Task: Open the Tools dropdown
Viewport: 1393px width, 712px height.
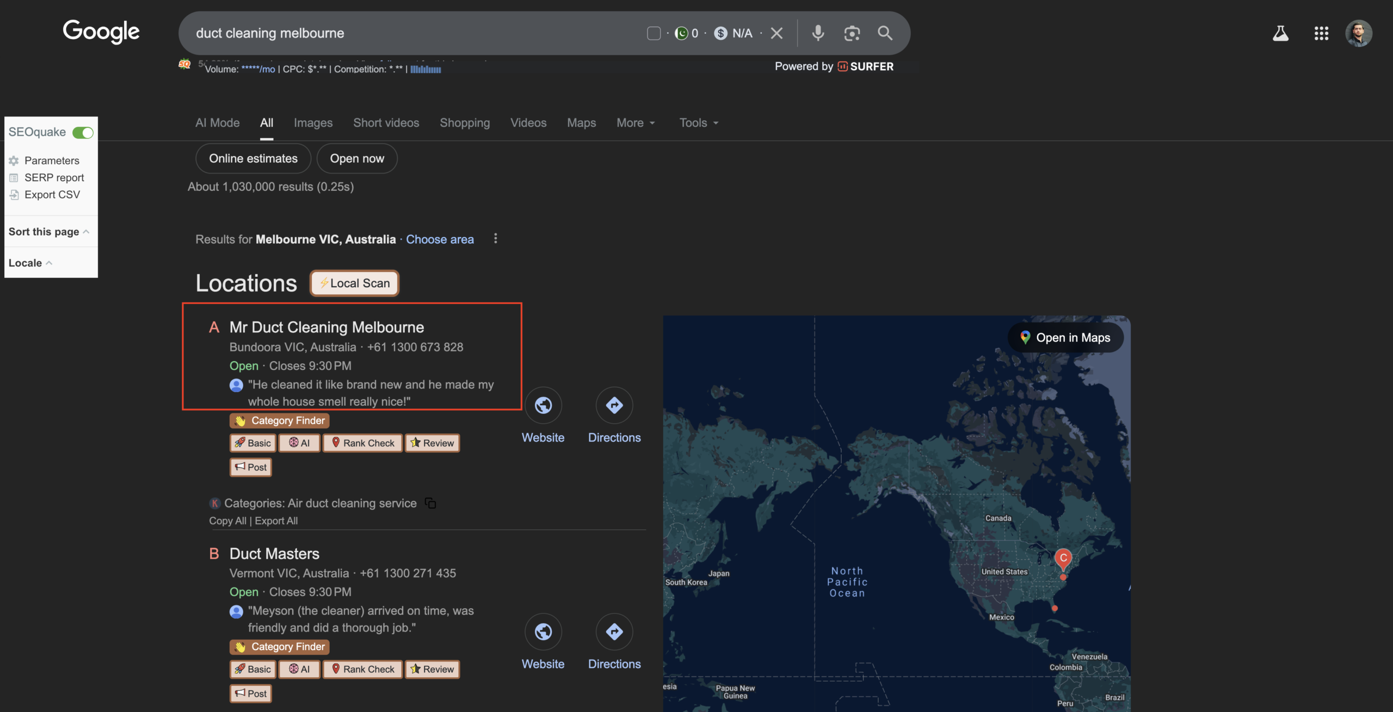Action: 699,123
